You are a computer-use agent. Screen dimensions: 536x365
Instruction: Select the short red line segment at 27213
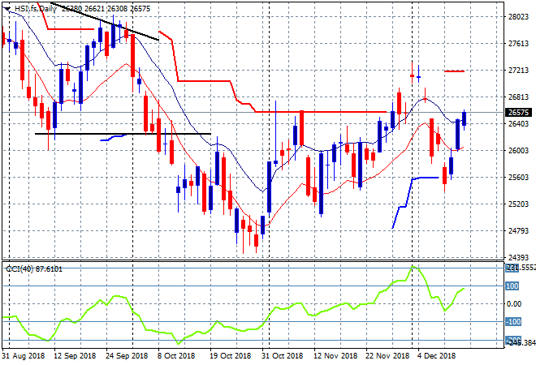454,71
